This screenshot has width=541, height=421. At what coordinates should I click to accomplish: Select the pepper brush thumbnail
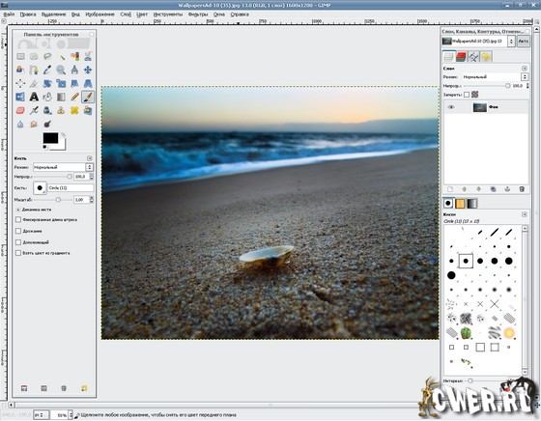(466, 333)
